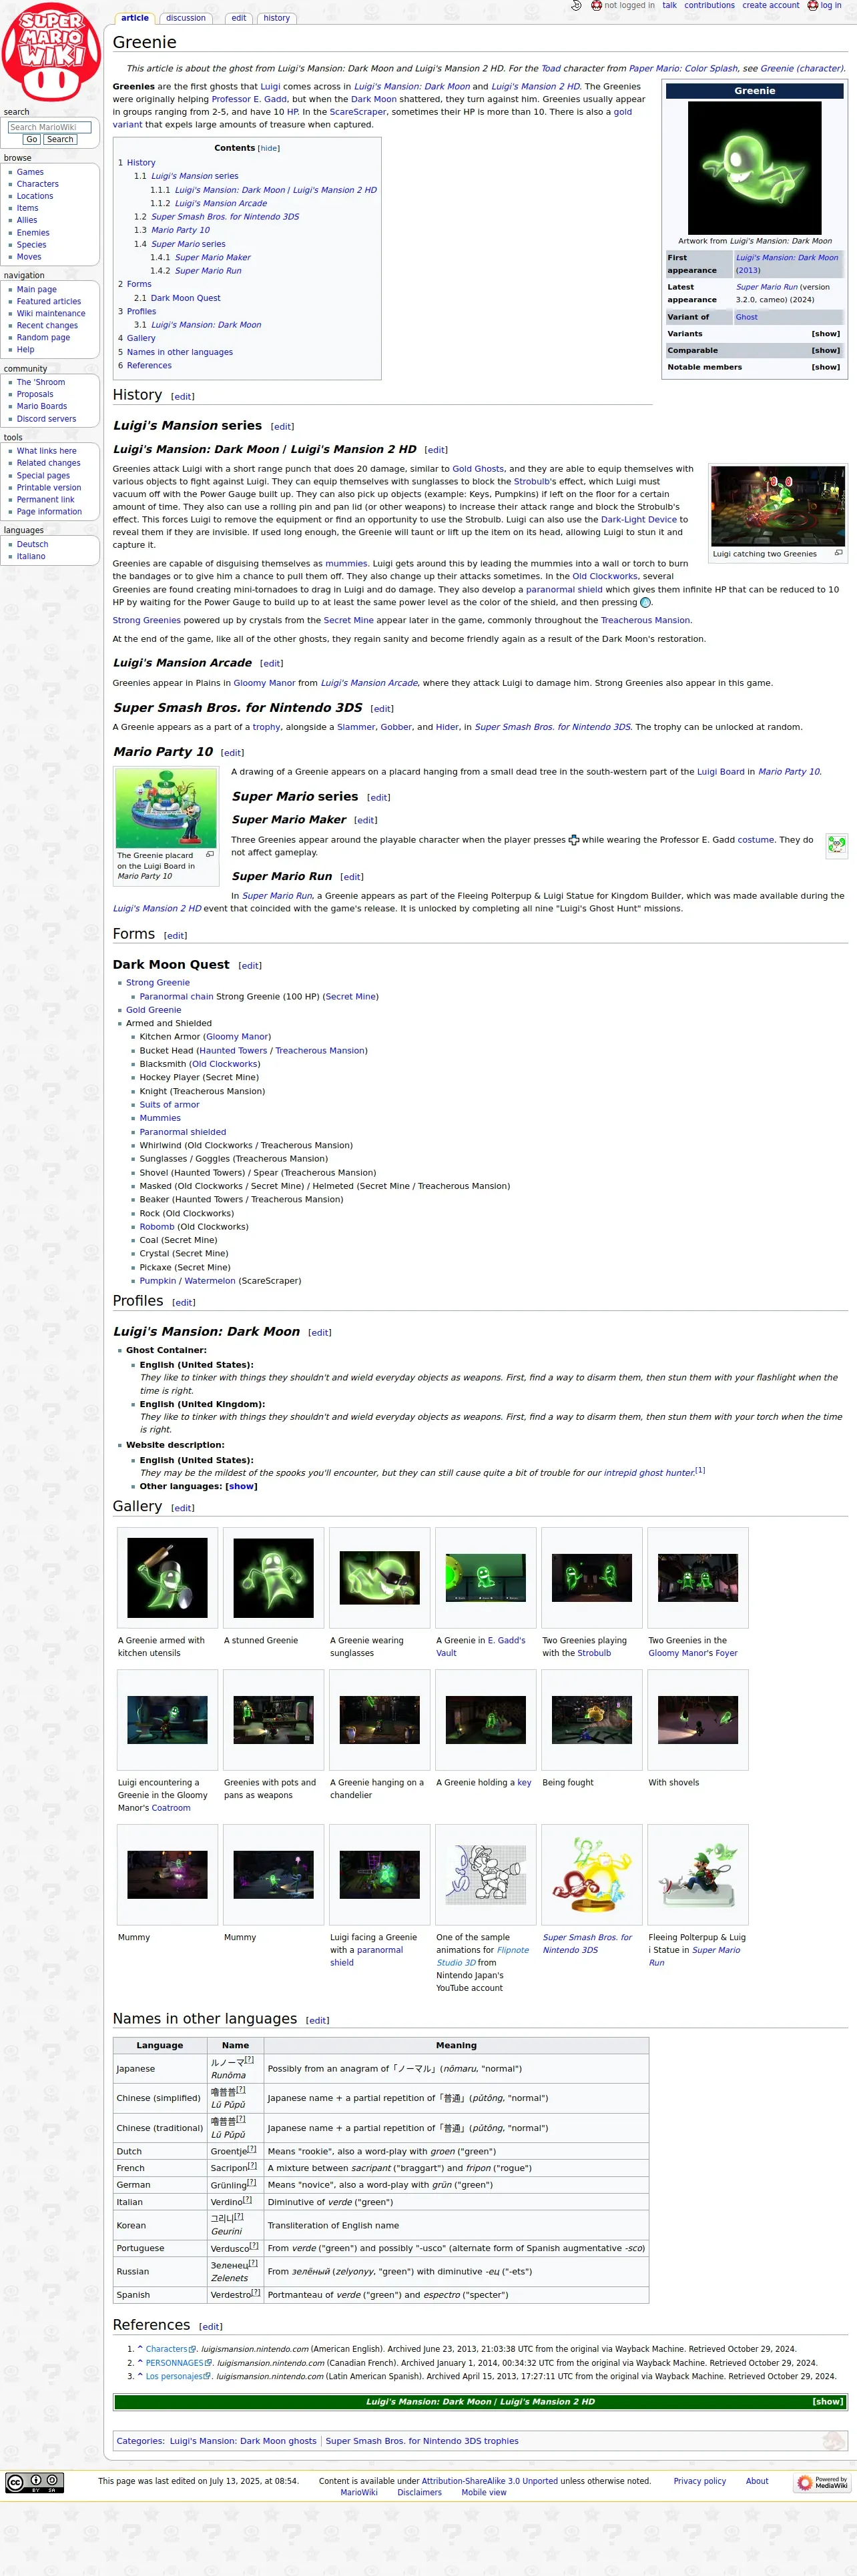
Task: Open Luigi catching two Greenies screenshot
Action: tap(778, 506)
